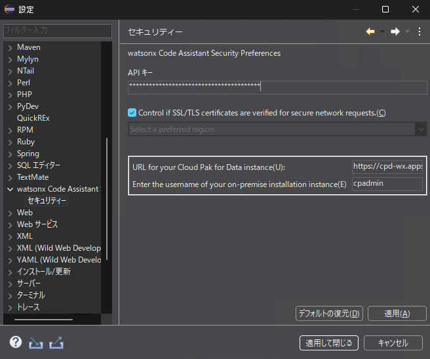430x359 pixels.
Task: Click the 適用(A) button
Action: [x=397, y=314]
